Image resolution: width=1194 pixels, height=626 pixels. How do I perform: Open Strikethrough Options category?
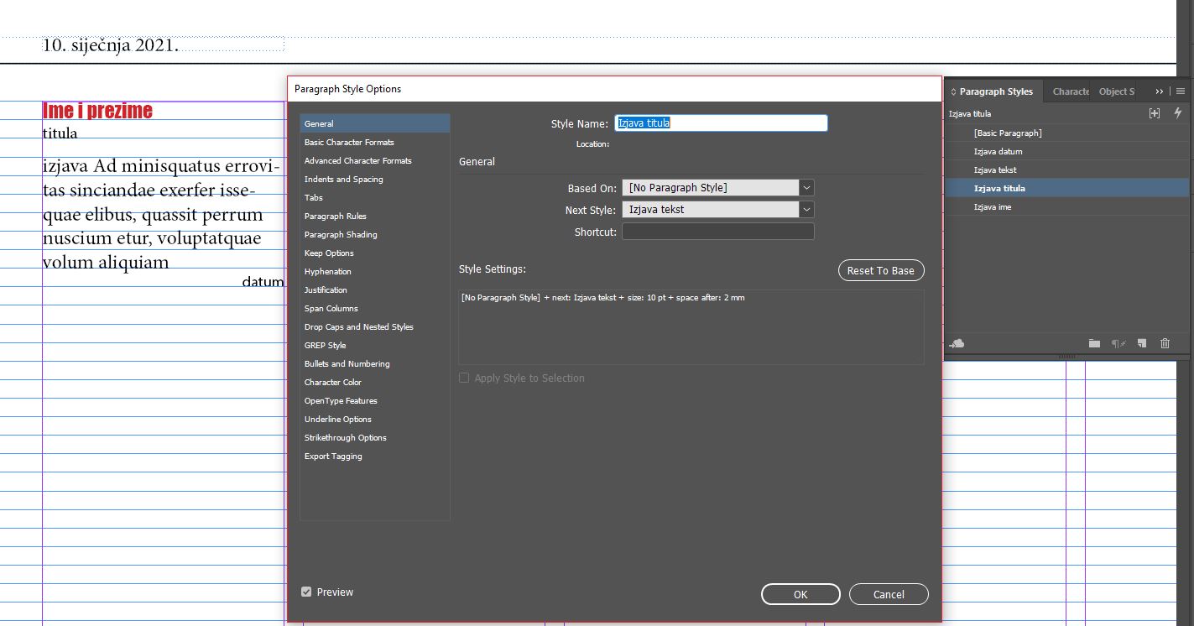pos(375,437)
